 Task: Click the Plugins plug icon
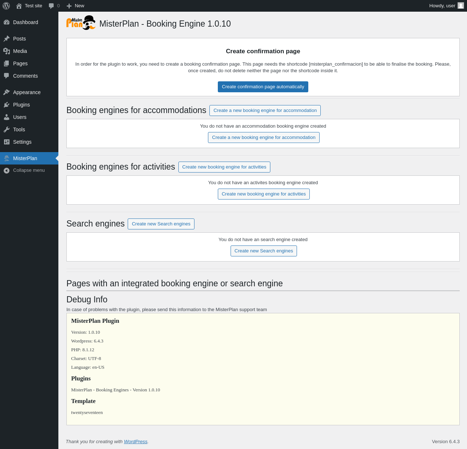(7, 105)
